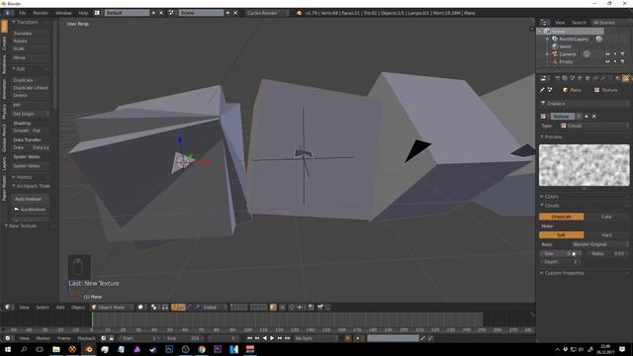Open the Texture properties tab icon
This screenshot has height=356, width=633.
(625, 78)
